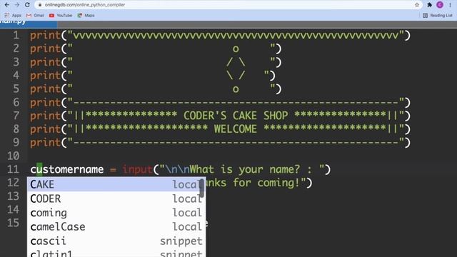Open the YouTube bookmark
457x257 pixels.
coord(61,16)
